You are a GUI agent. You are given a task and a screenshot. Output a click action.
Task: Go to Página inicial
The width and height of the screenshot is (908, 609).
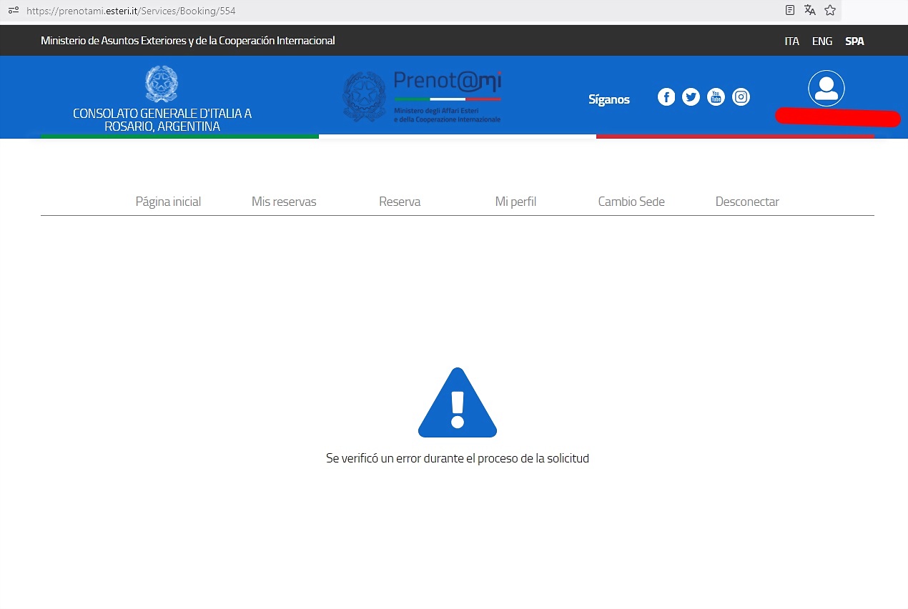(168, 202)
